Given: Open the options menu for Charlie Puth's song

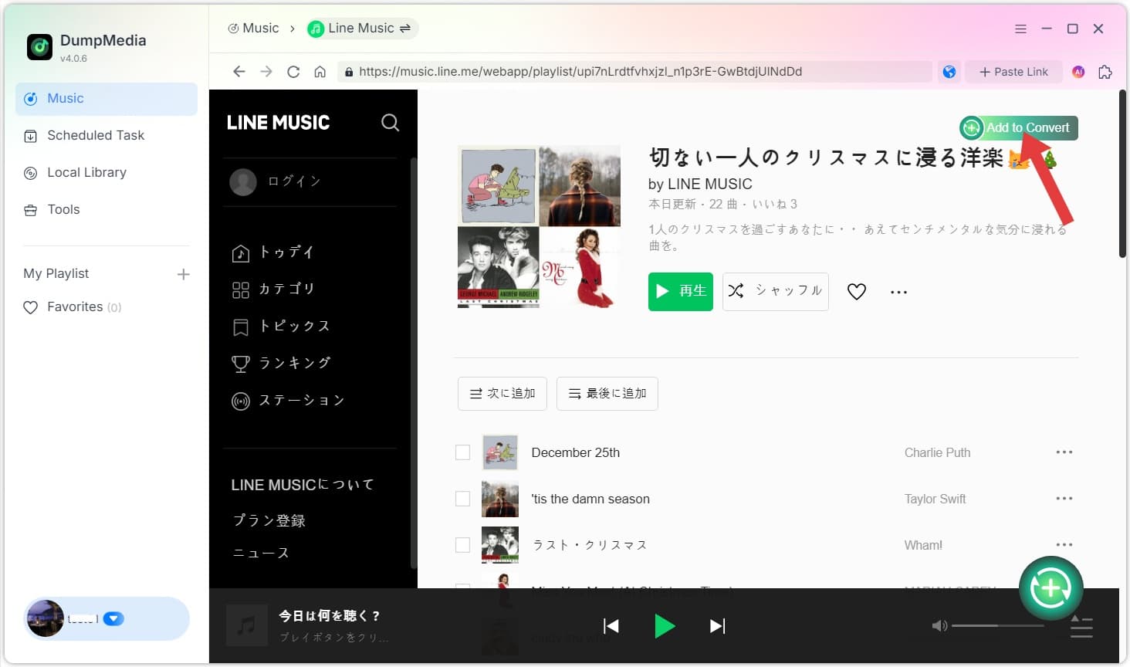Looking at the screenshot, I should 1064,452.
